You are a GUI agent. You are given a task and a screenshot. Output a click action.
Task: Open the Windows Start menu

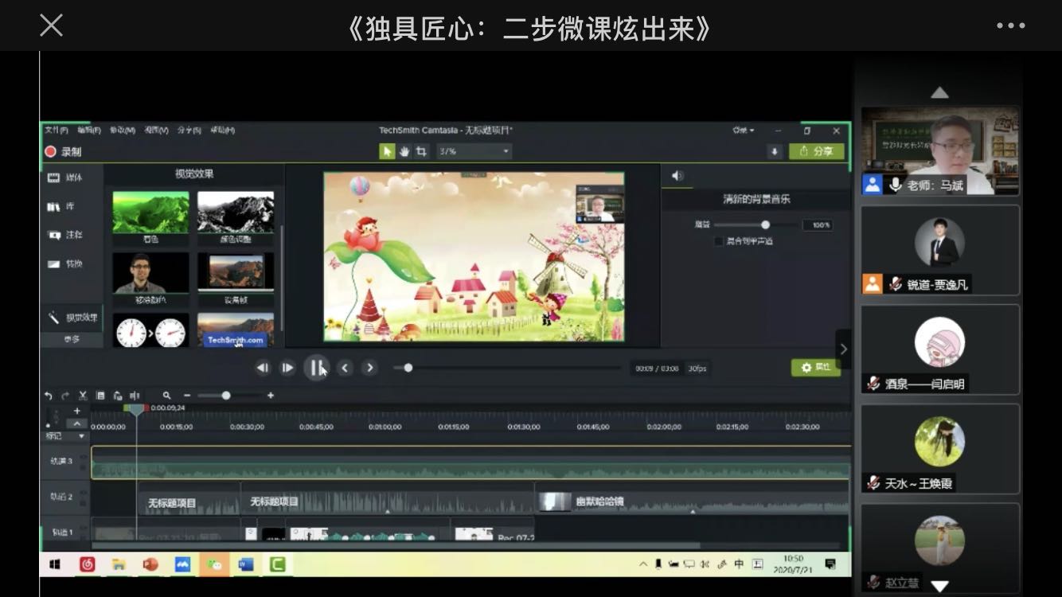pyautogui.click(x=55, y=564)
